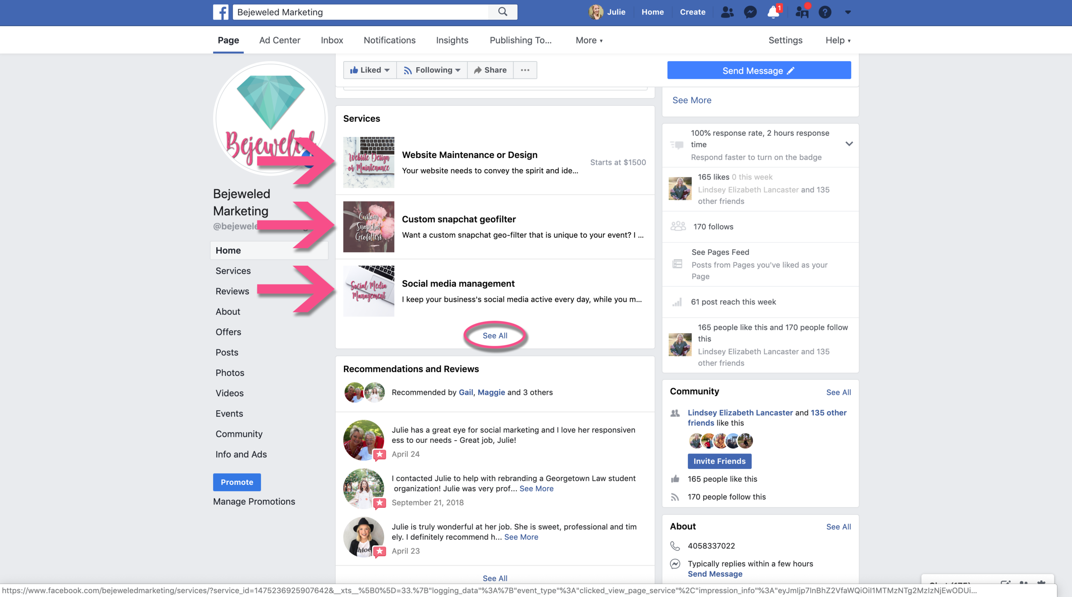The height and width of the screenshot is (597, 1072).
Task: Click See More in the right panel
Action: (x=692, y=100)
